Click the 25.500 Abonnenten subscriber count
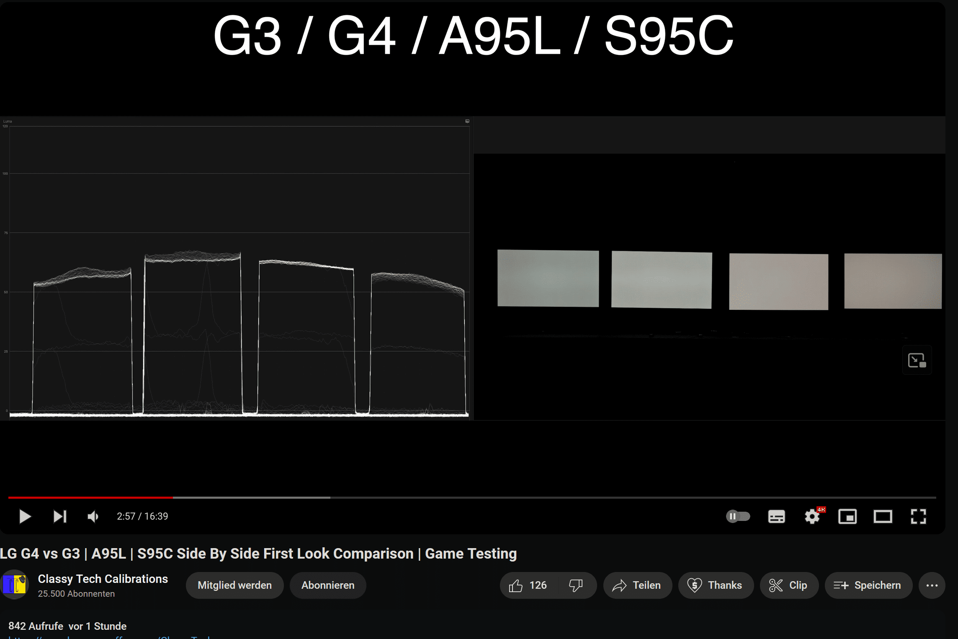This screenshot has height=639, width=958. point(76,594)
